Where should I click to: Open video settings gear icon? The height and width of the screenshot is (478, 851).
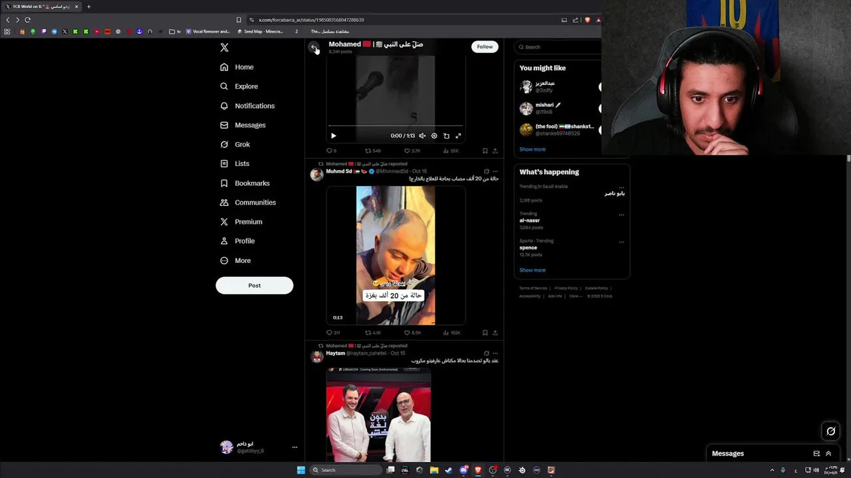click(x=434, y=135)
